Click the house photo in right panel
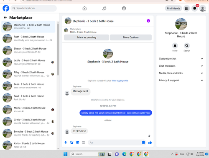Viewport: 209px width, 158px height. pos(181,24)
